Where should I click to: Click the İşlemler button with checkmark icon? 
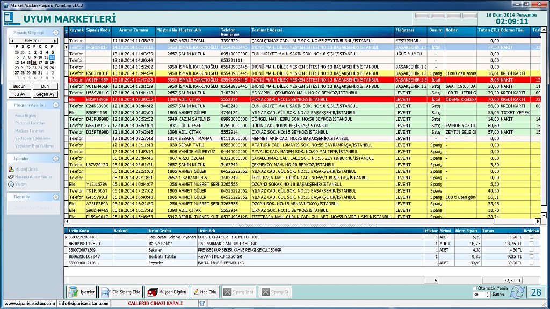81,292
